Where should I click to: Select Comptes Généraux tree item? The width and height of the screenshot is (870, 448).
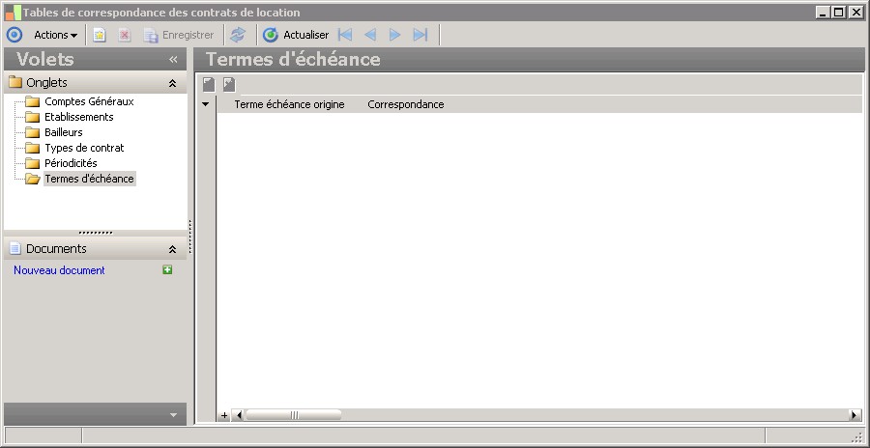(89, 101)
